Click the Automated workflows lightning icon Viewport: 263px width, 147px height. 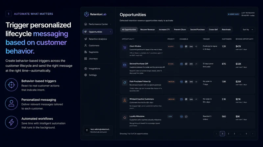(x=12, y=122)
